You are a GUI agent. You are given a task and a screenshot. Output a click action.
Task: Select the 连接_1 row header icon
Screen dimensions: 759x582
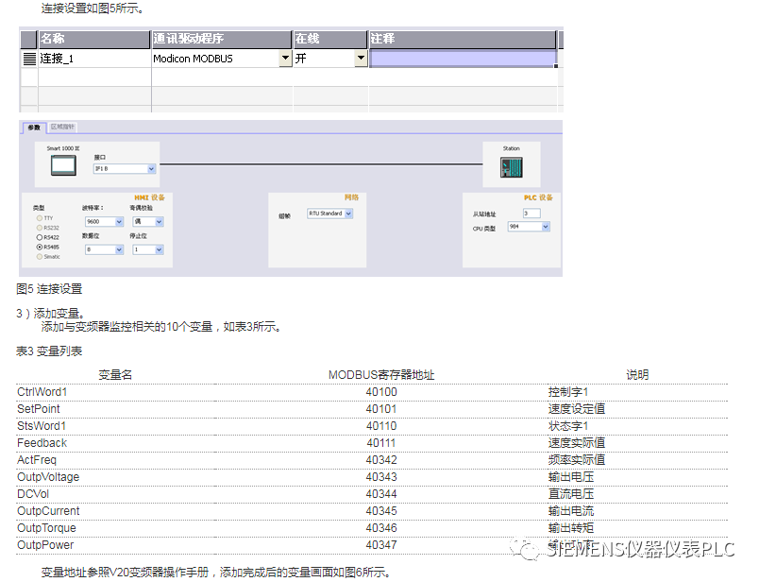pos(28,58)
